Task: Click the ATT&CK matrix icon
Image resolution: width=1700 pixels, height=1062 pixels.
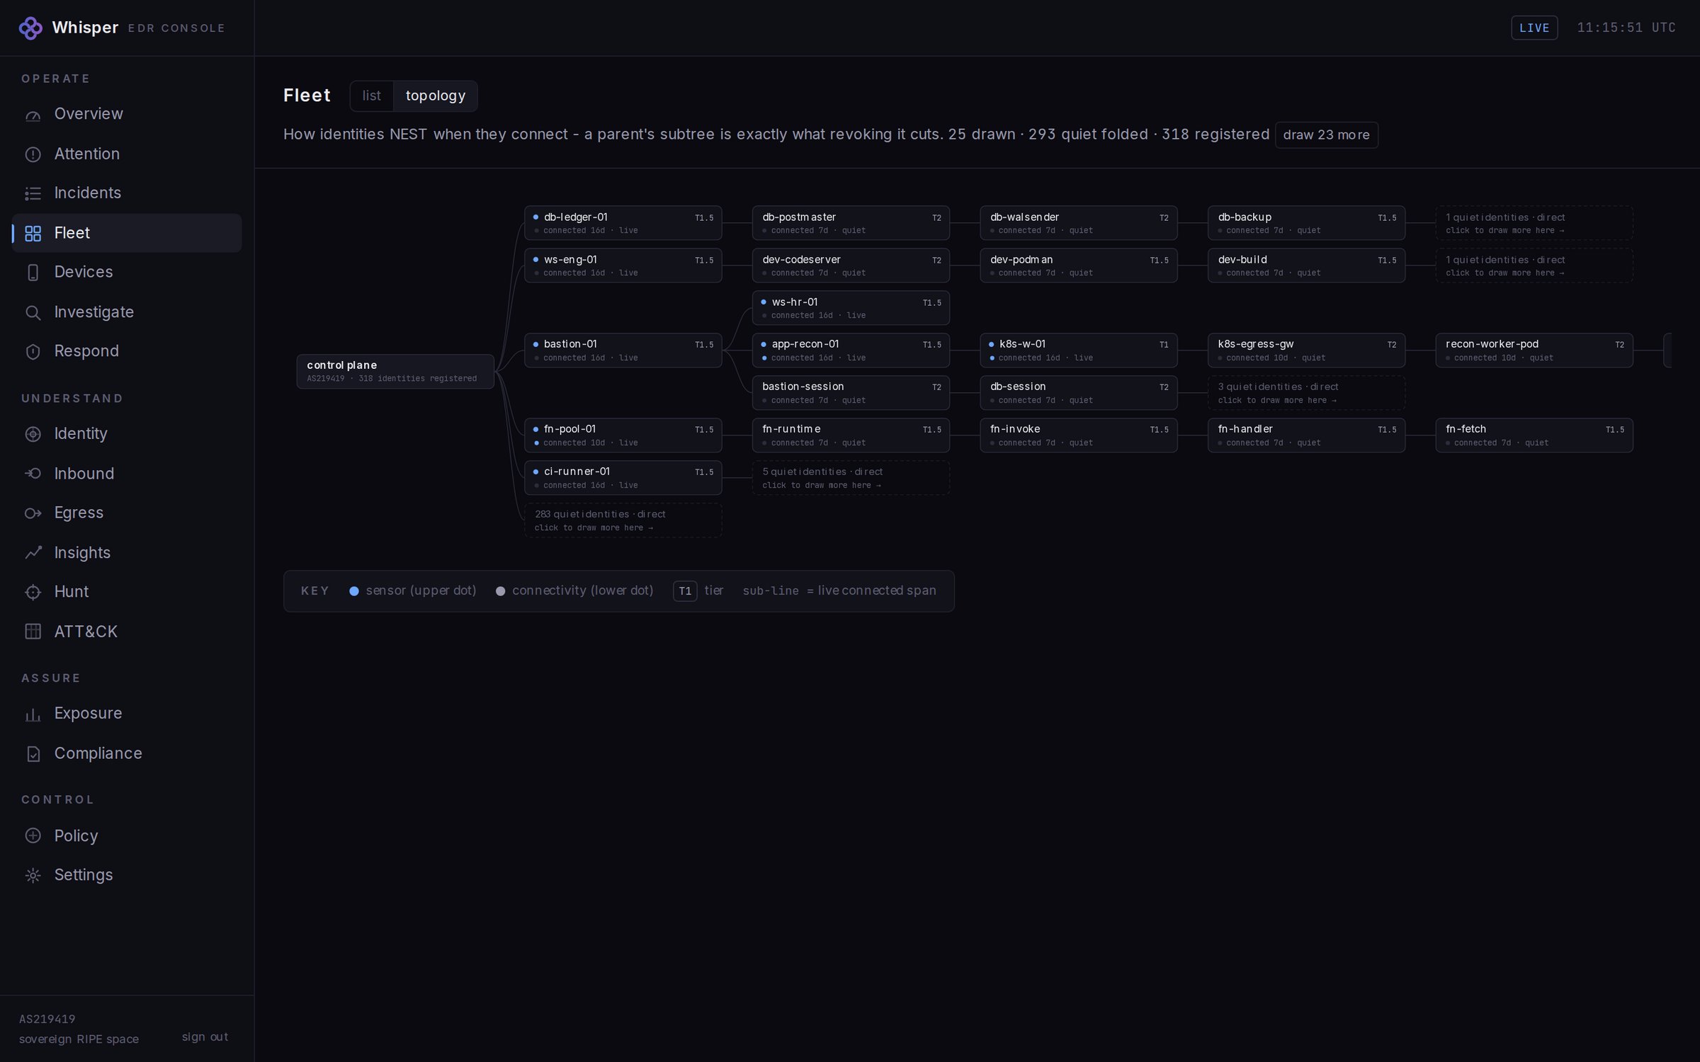Action: (x=33, y=632)
